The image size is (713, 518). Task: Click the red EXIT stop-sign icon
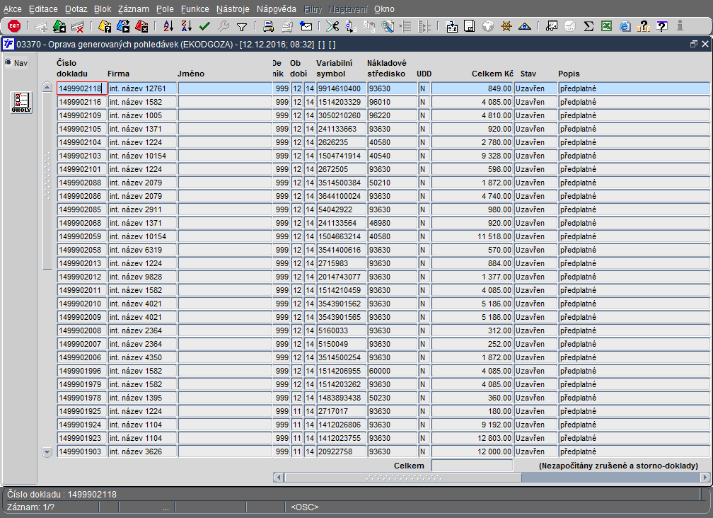point(14,26)
